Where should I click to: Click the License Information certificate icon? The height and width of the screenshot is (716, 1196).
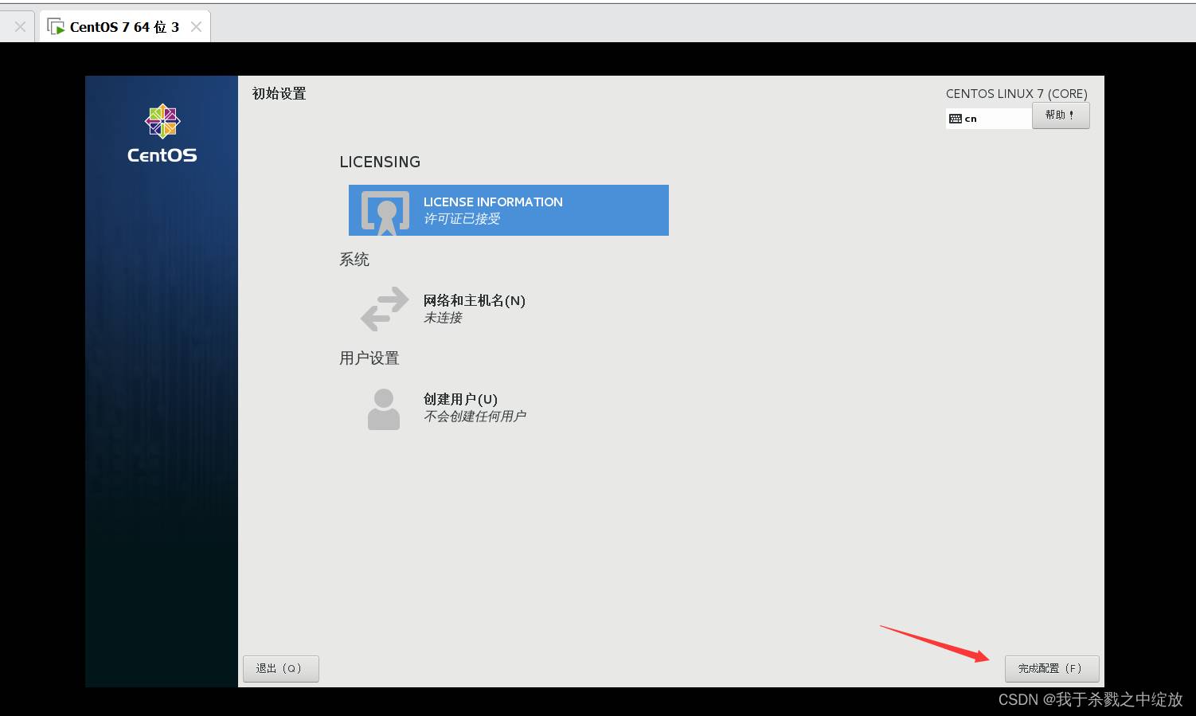coord(385,212)
